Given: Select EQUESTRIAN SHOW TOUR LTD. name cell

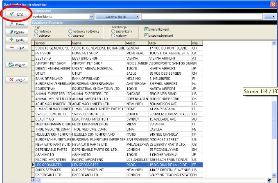Looking at the screenshot, I should (x=99, y=89).
